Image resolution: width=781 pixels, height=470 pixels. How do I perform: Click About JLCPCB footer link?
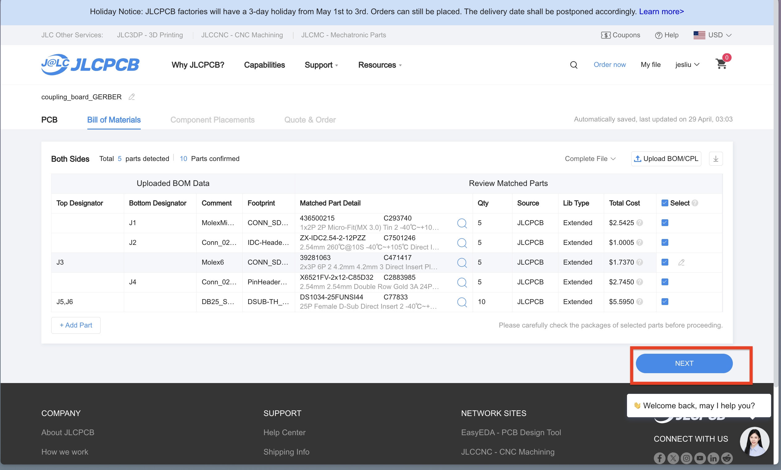click(x=68, y=432)
